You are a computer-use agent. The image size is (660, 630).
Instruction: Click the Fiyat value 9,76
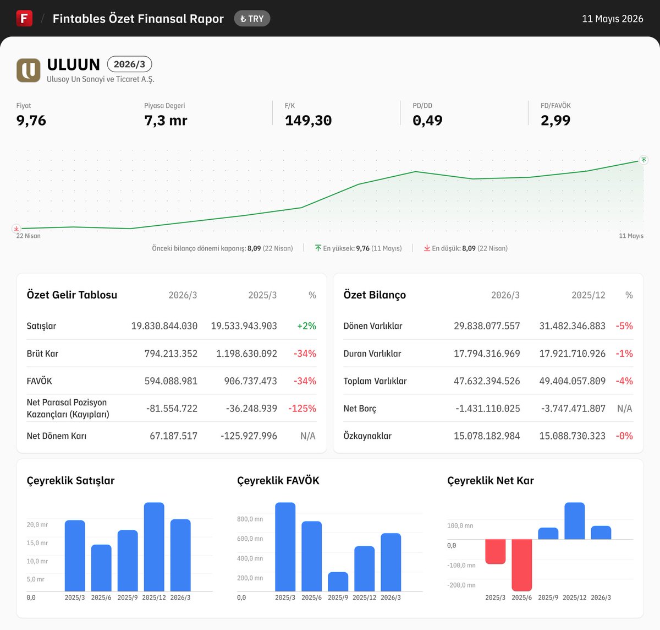click(31, 121)
